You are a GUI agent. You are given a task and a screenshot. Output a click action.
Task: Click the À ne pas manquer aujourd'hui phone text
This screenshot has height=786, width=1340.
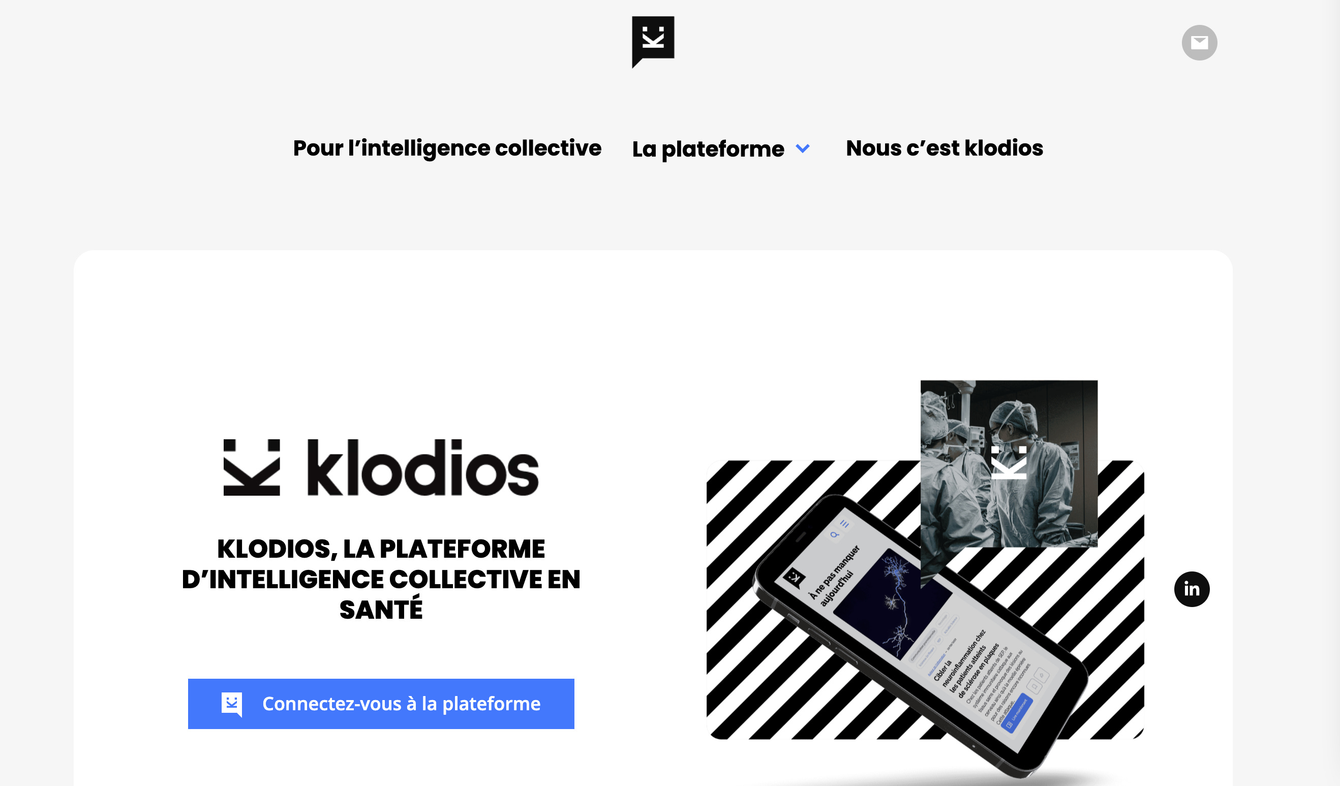835,576
